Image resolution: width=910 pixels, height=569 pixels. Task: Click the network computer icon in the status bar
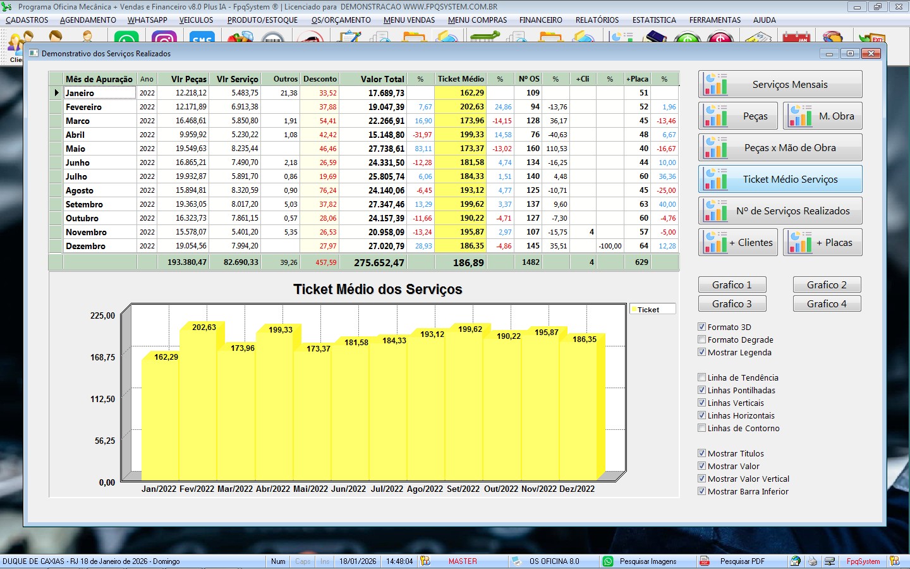tap(830, 561)
